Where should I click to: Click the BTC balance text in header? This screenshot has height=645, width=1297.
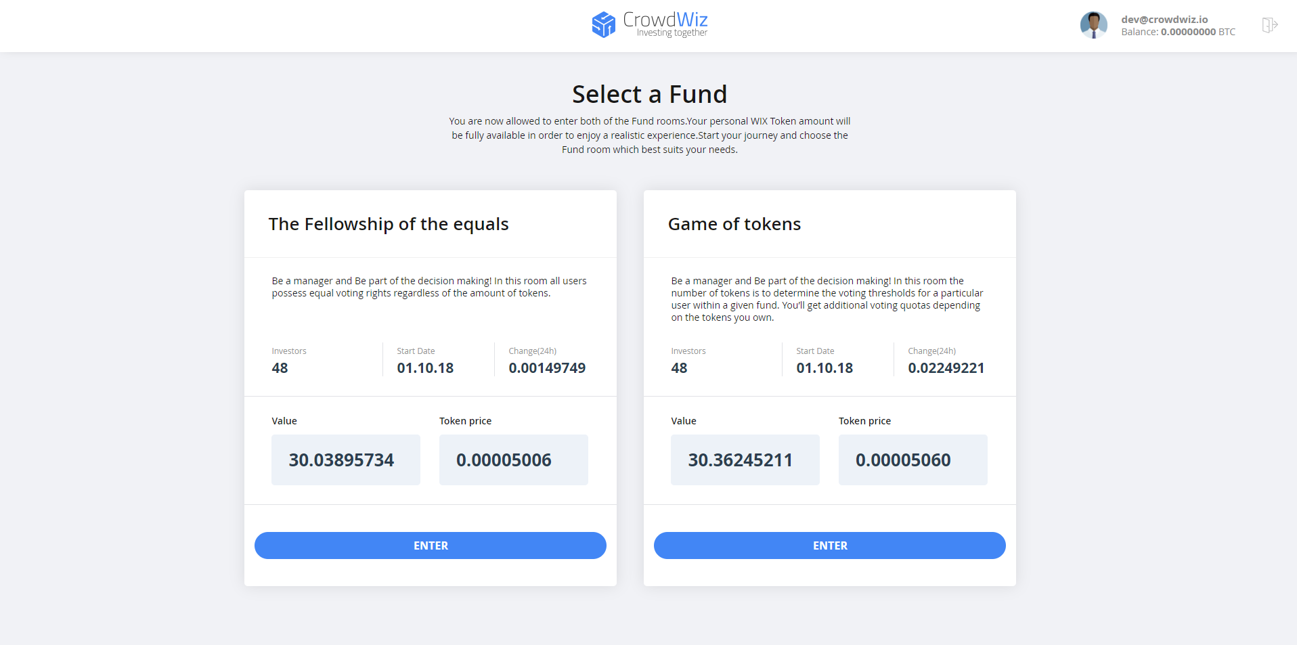(x=1178, y=32)
